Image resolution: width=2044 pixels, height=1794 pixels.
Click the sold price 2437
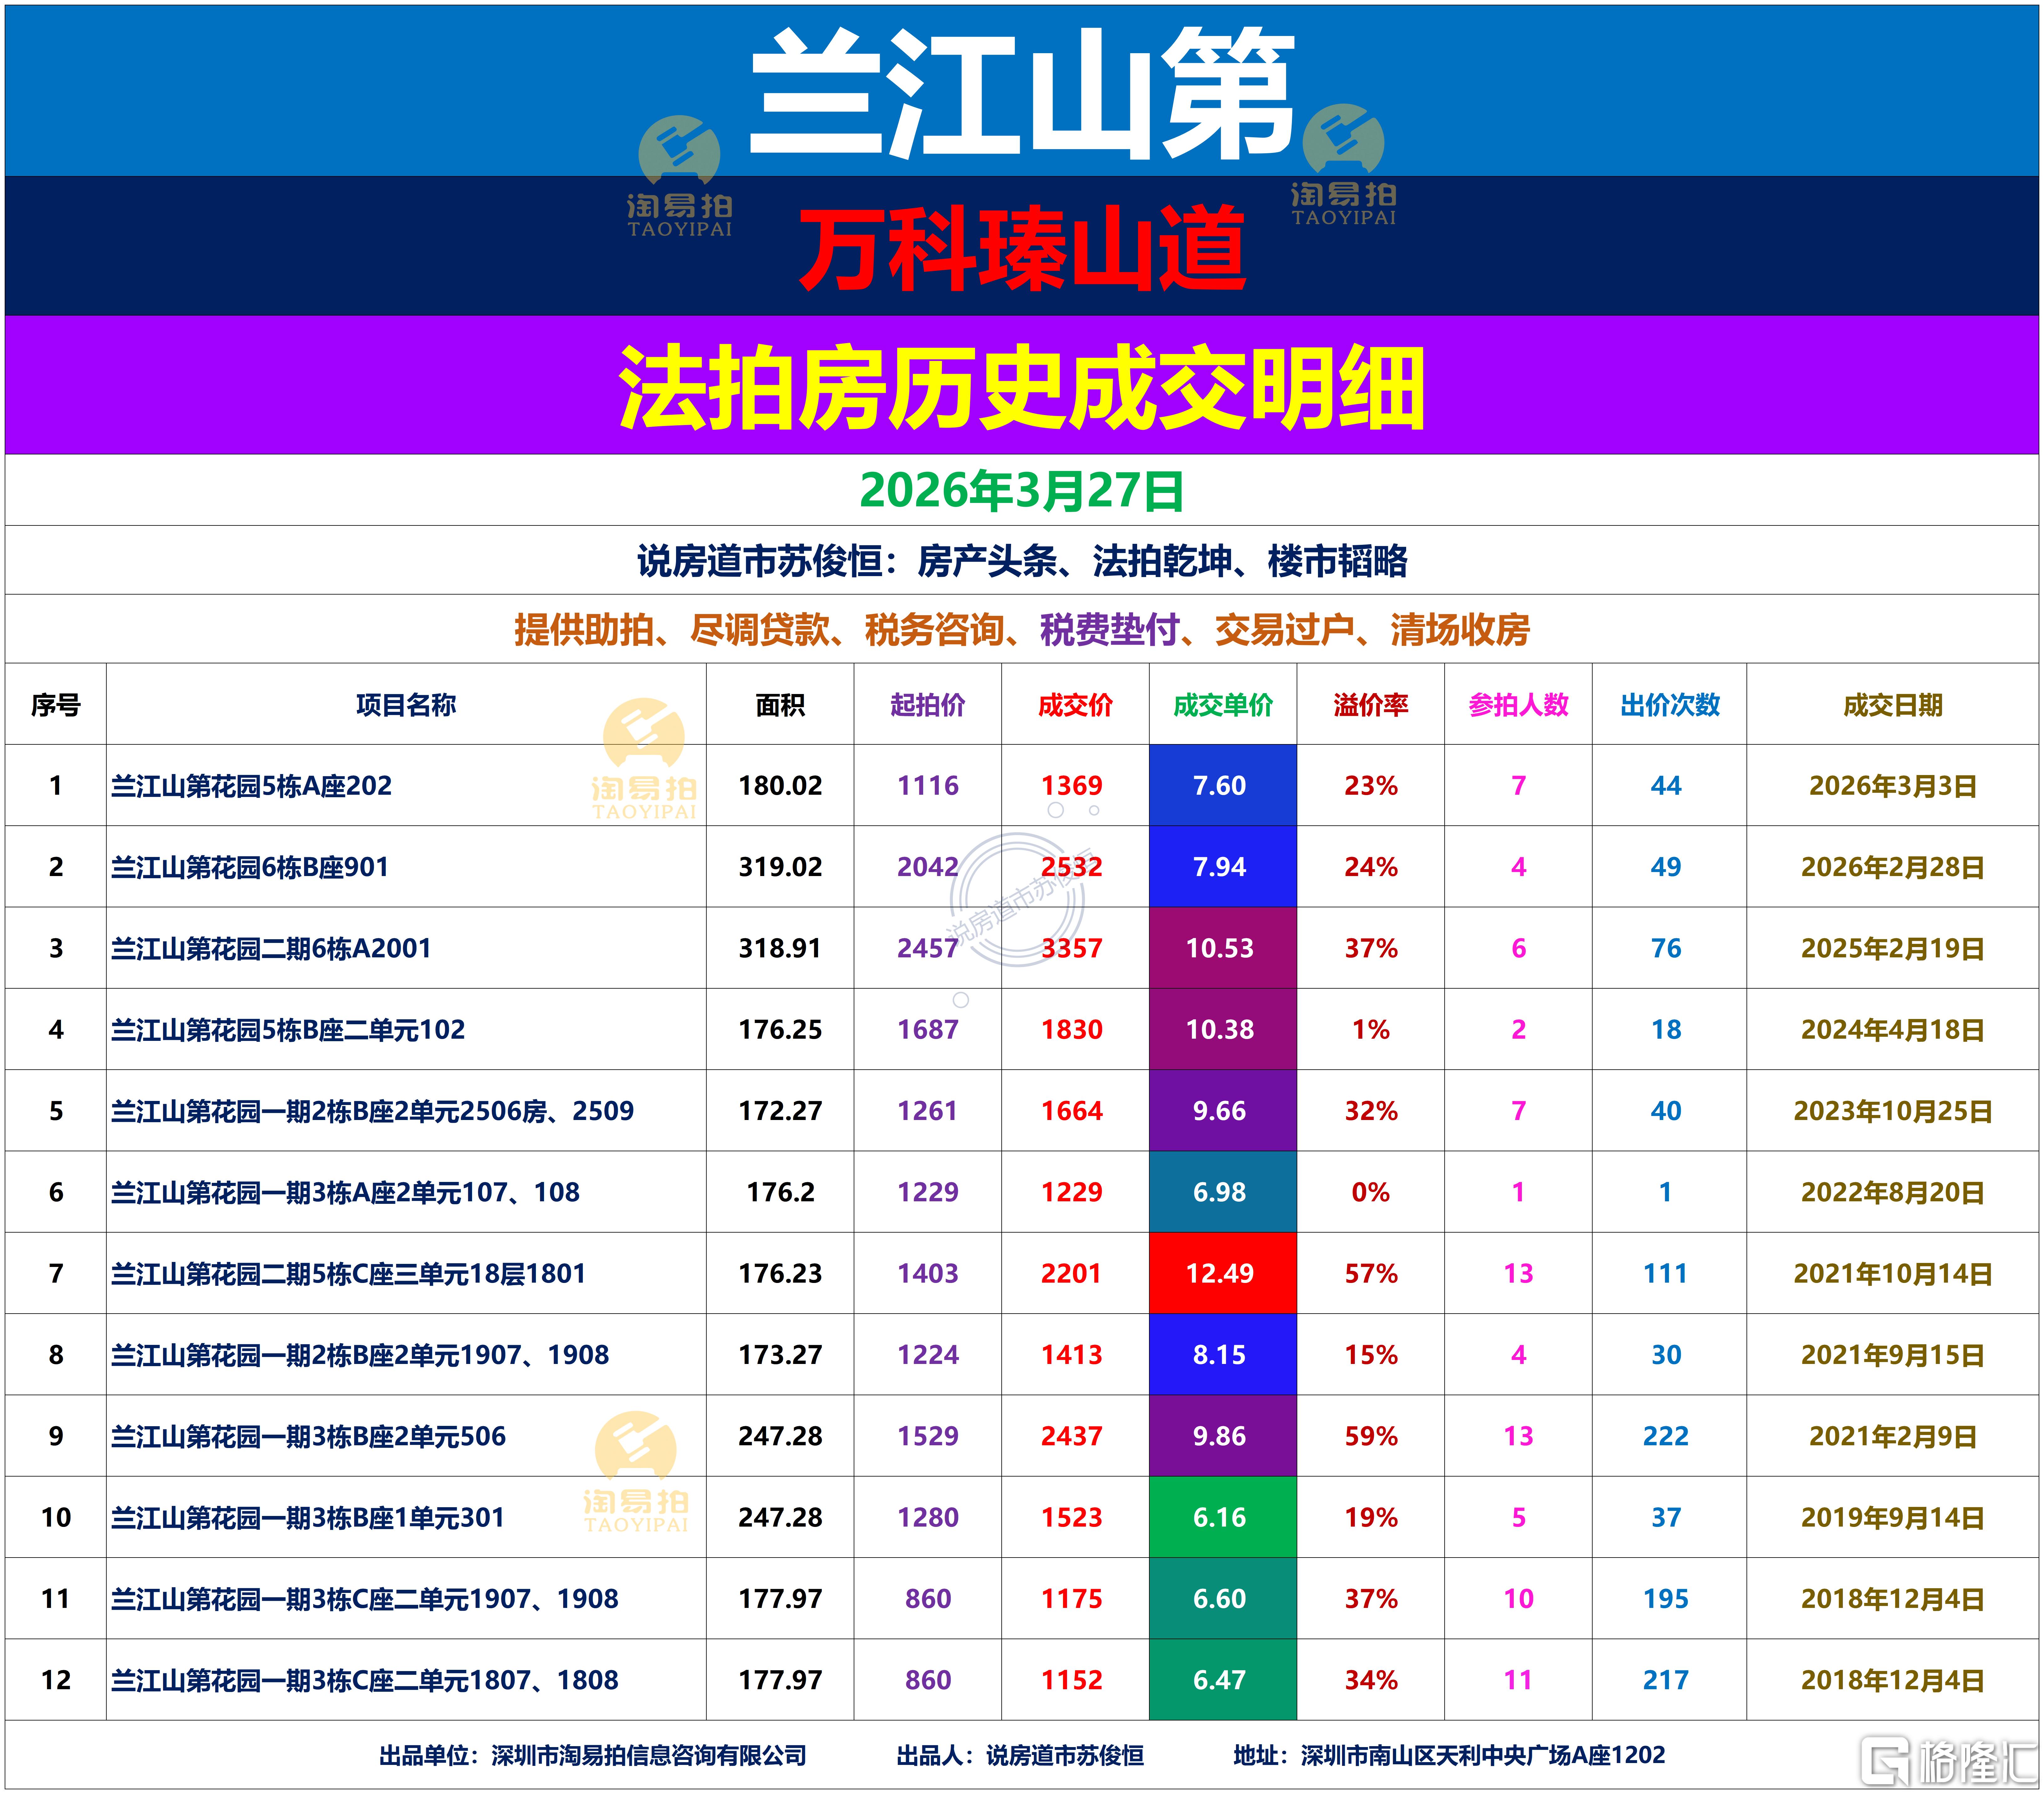coord(1072,1436)
